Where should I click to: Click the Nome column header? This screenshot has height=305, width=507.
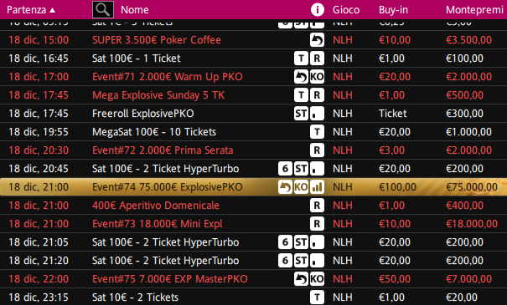pos(135,10)
